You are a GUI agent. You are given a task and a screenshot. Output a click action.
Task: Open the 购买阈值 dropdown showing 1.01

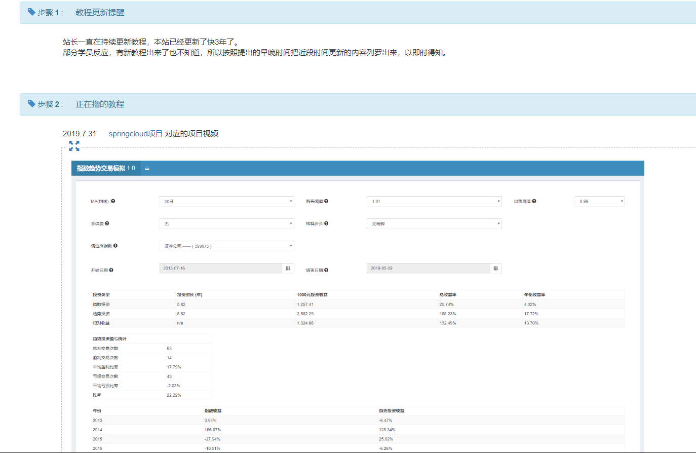point(434,201)
